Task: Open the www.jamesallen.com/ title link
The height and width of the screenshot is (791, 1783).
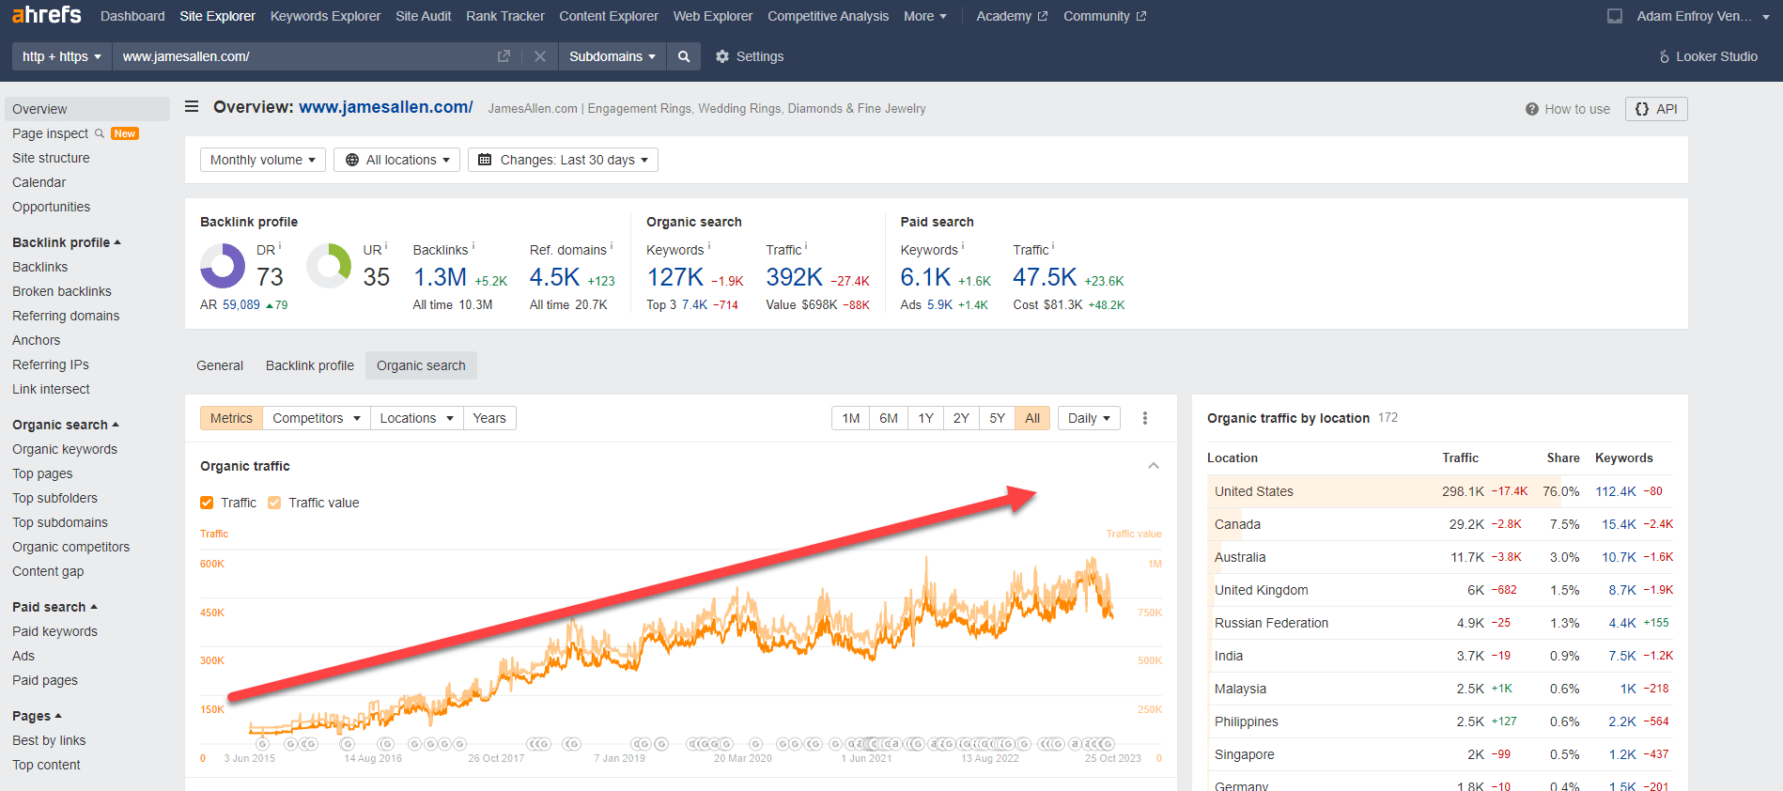Action: tap(386, 107)
